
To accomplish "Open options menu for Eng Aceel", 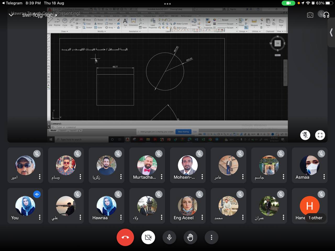I will tap(202, 217).
